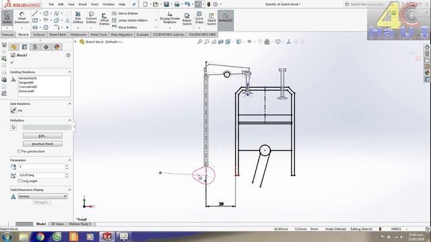The width and height of the screenshot is (431, 242).
Task: Check the Lock angle checkbox
Action: (20, 181)
